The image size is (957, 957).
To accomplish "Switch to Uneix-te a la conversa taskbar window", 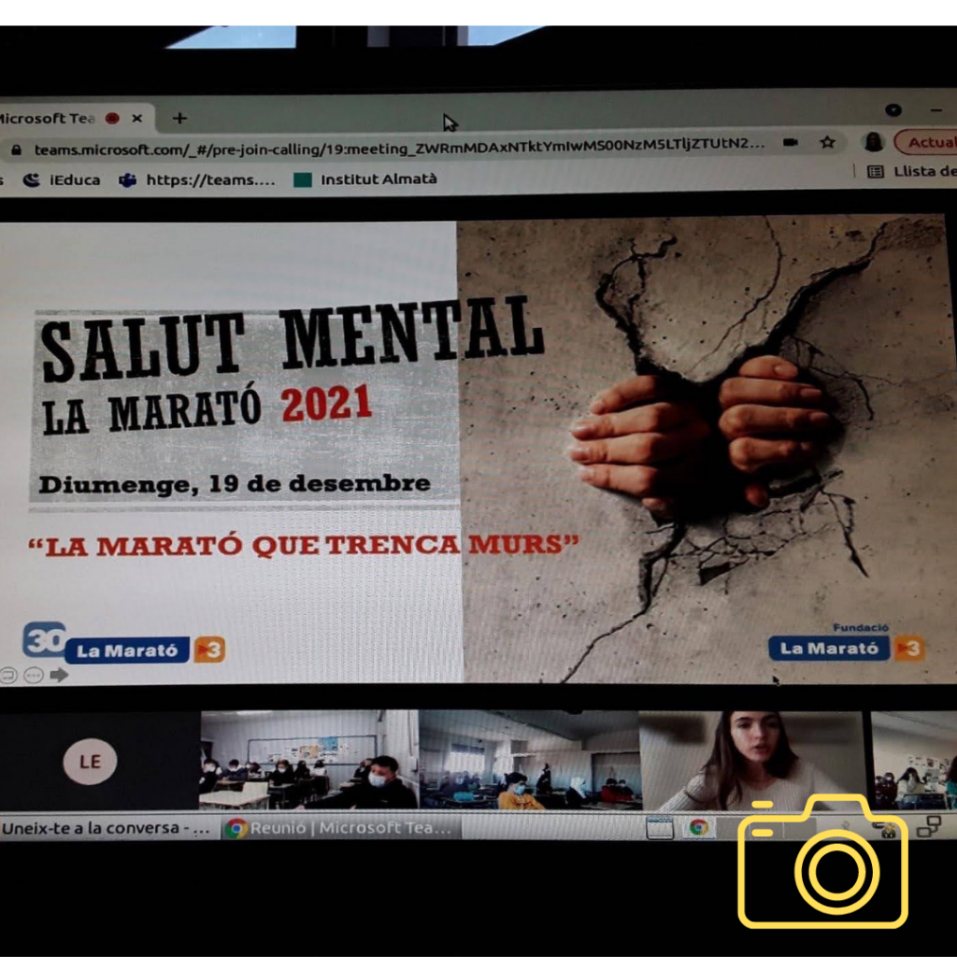I will (x=107, y=828).
